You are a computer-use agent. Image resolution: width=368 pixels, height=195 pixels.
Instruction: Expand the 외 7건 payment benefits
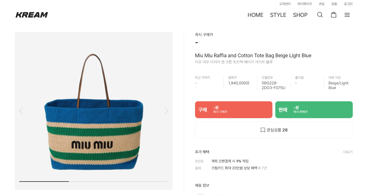coord(262,168)
